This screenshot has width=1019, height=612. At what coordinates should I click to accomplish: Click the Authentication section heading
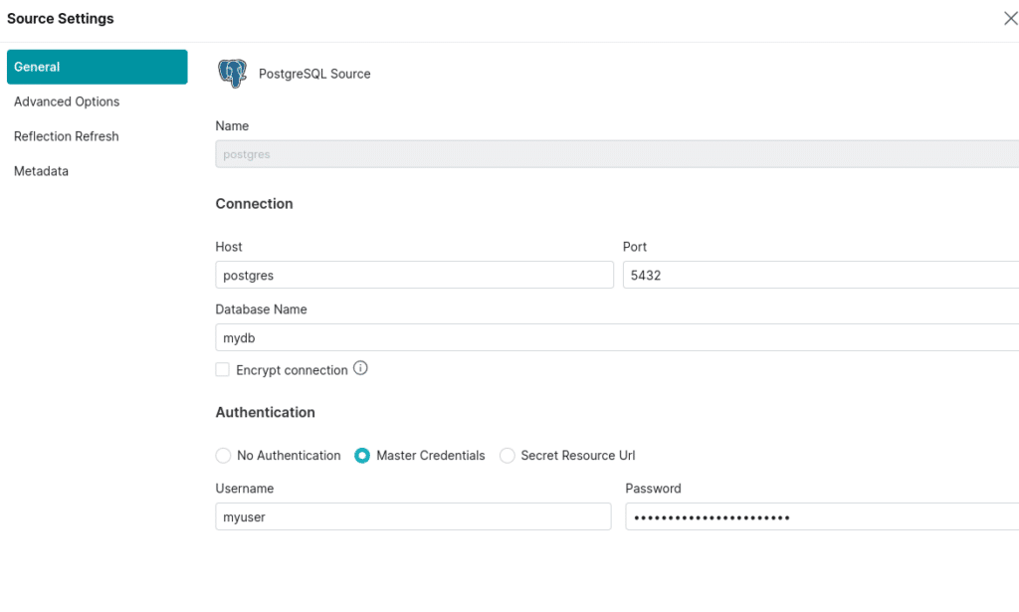point(265,413)
